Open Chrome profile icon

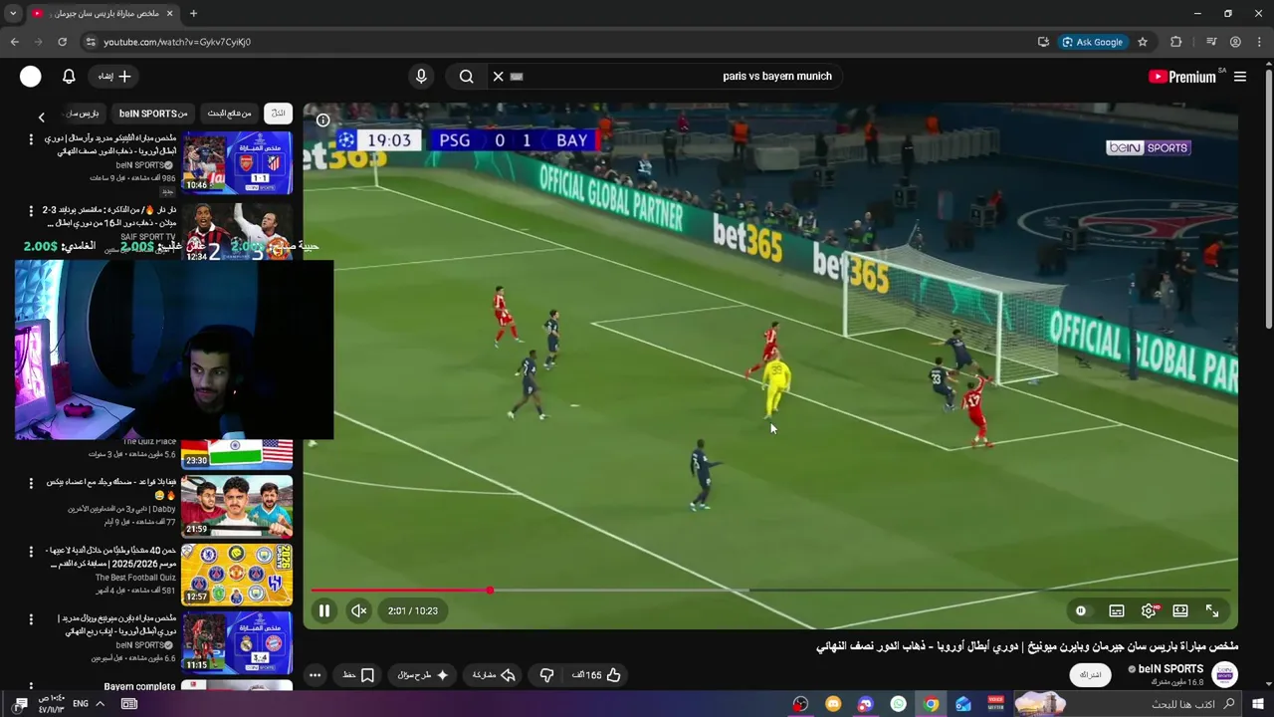[1235, 42]
